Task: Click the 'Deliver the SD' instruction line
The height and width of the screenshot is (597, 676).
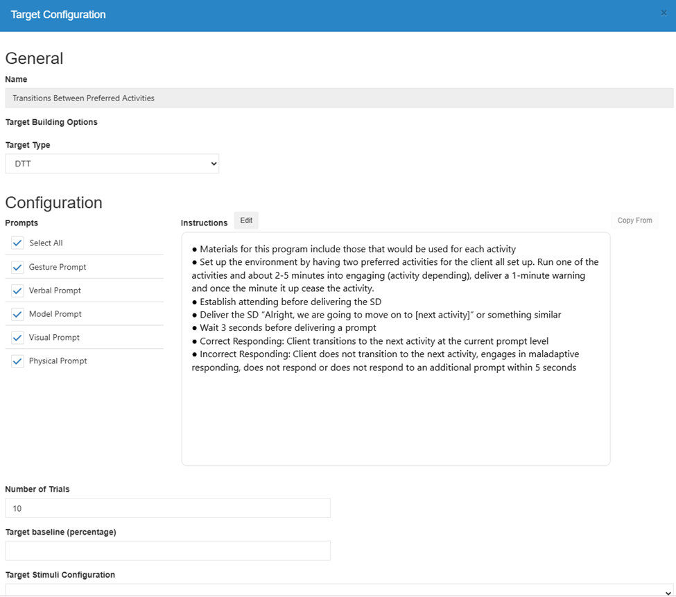Action: tap(376, 315)
